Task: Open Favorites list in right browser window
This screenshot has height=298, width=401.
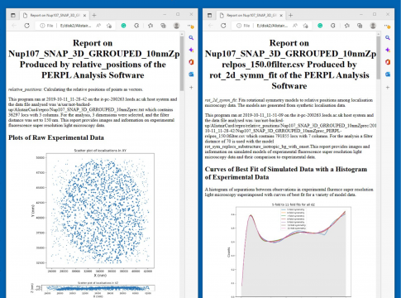Action: coord(346,26)
